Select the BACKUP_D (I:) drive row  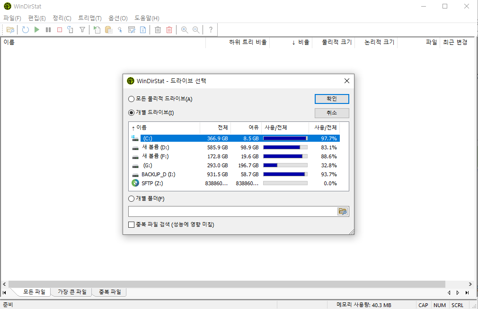coord(235,174)
